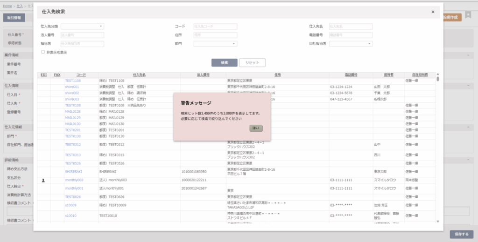Viewport: 478px width, 242px height.
Task: Close the 仕入先検索 dialog with X
Action: point(433,12)
